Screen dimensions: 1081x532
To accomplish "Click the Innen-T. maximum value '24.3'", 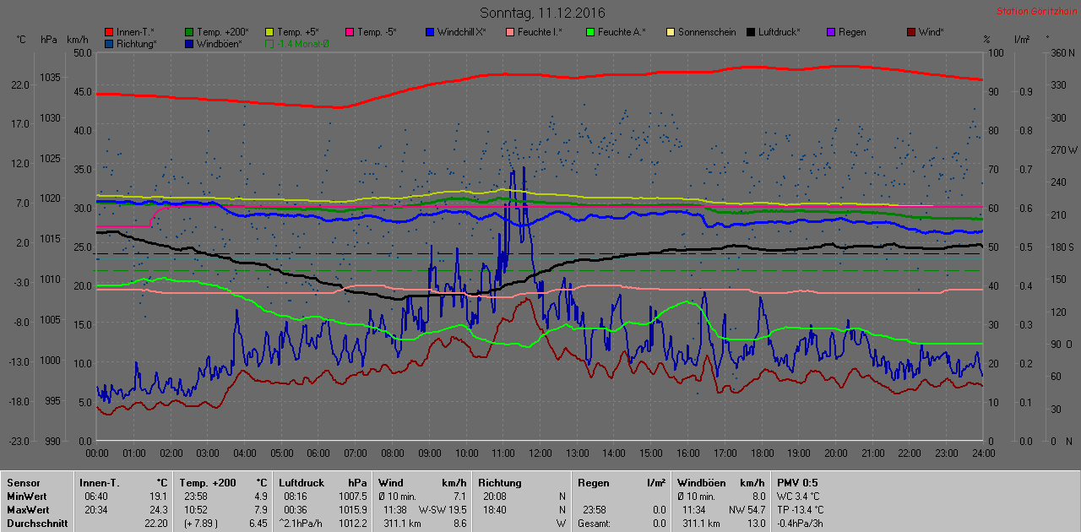I will click(x=159, y=510).
